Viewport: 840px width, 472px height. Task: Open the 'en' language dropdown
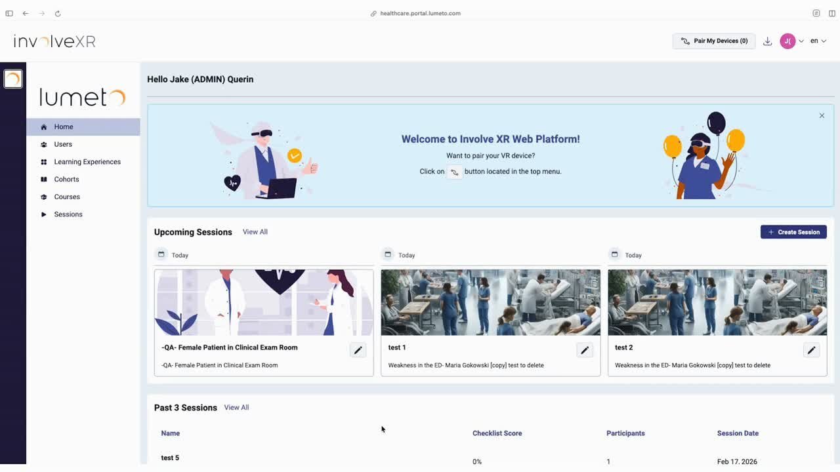818,41
